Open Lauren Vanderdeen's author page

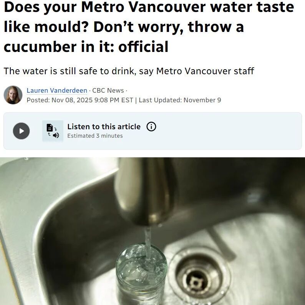tap(57, 90)
